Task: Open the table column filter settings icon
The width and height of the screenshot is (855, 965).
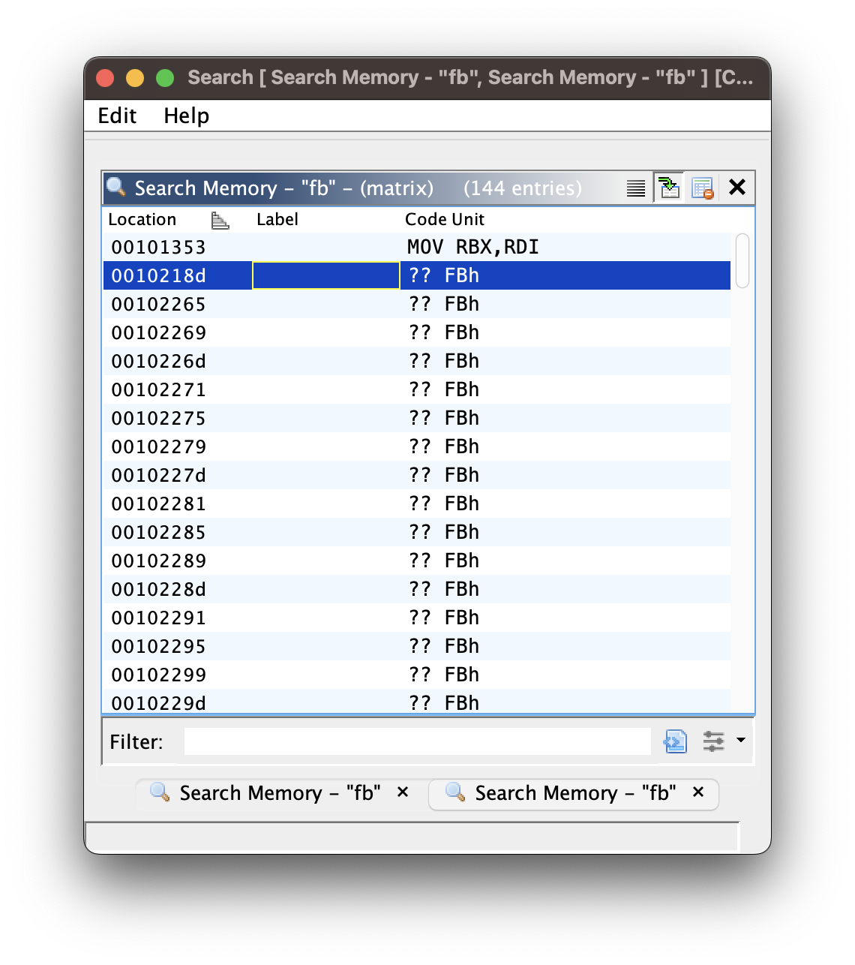Action: (713, 741)
